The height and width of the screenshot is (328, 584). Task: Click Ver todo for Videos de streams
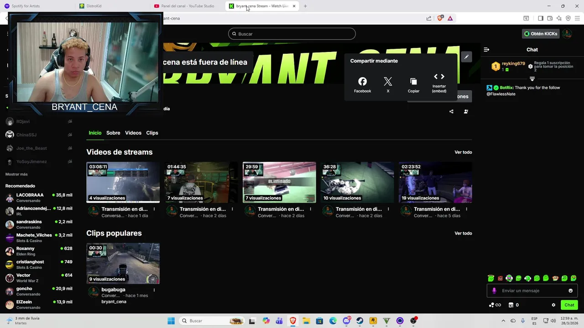point(463,152)
